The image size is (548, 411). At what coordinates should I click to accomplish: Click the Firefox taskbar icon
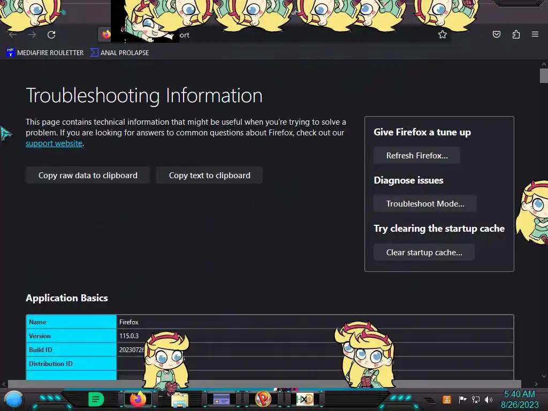pyautogui.click(x=138, y=399)
